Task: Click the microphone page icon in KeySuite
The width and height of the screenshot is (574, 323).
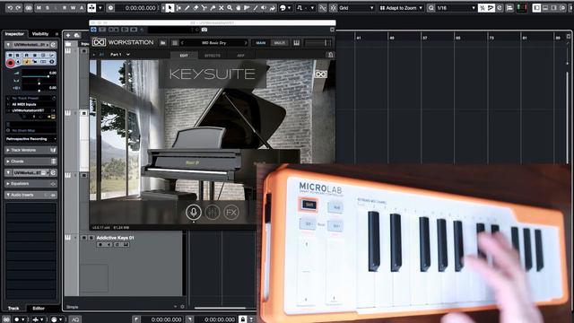Action: coord(194,212)
